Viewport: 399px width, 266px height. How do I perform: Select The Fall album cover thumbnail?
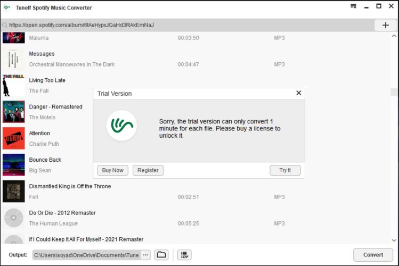point(14,85)
